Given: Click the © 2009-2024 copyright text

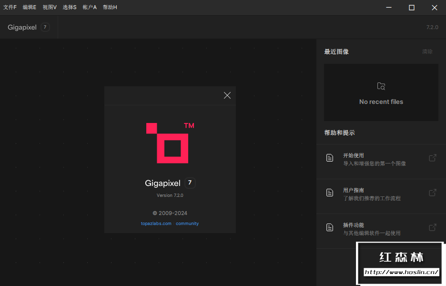Looking at the screenshot, I should coord(170,213).
